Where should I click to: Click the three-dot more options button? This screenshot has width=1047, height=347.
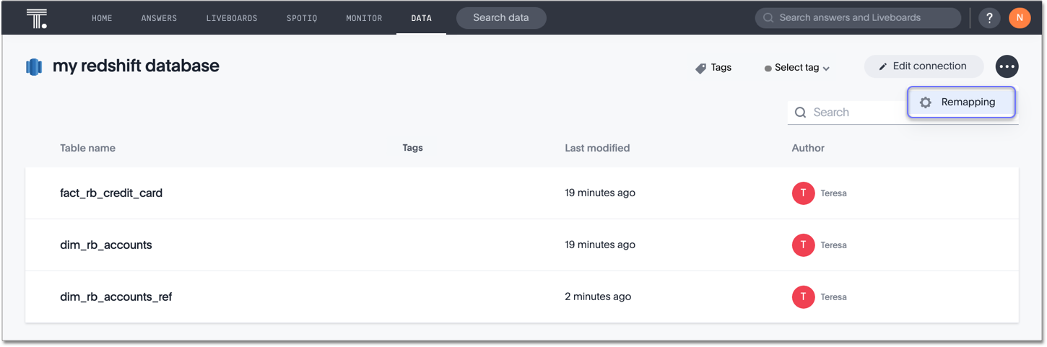pyautogui.click(x=1007, y=66)
